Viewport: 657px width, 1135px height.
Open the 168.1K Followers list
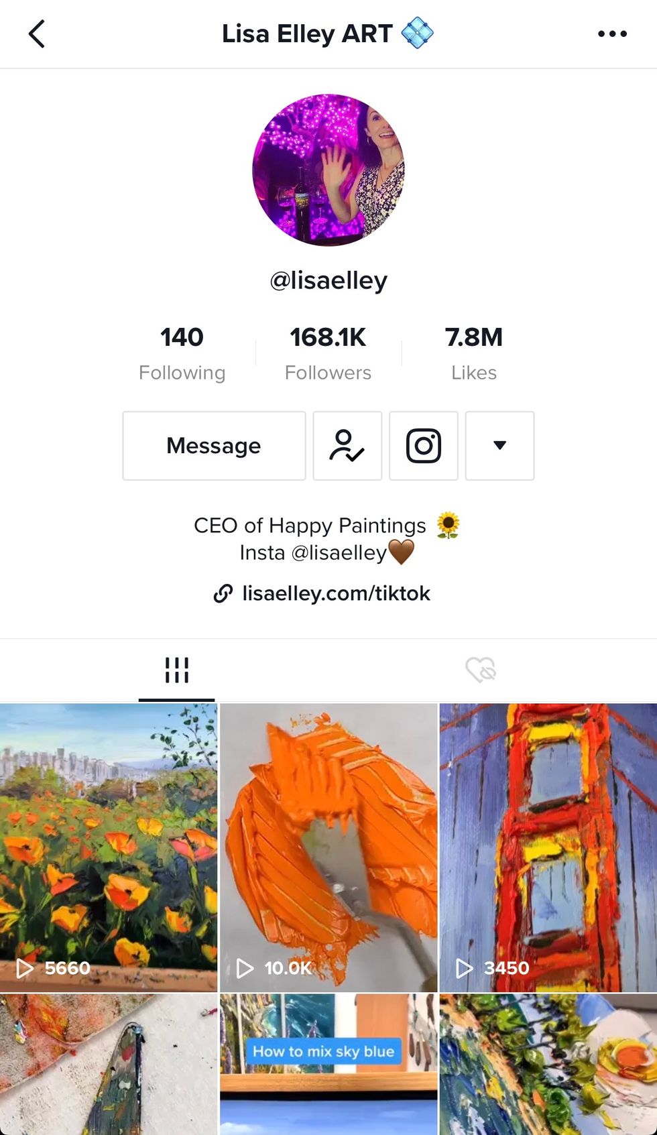[328, 353]
